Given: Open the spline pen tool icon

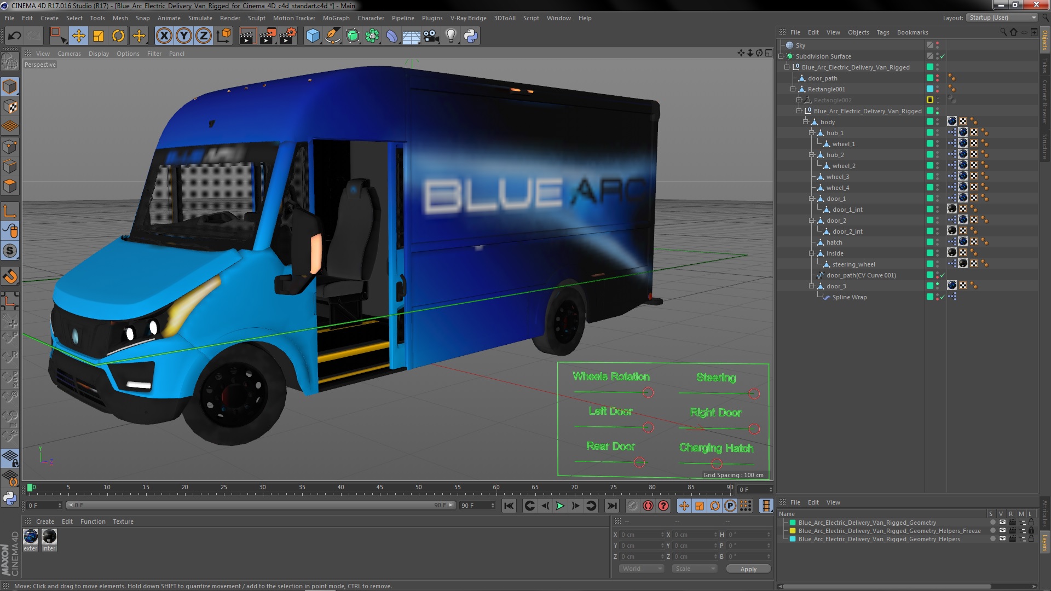Looking at the screenshot, I should pyautogui.click(x=332, y=36).
